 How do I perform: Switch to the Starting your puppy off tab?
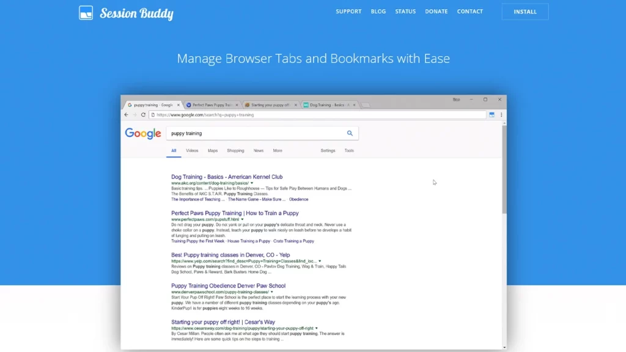pyautogui.click(x=268, y=105)
